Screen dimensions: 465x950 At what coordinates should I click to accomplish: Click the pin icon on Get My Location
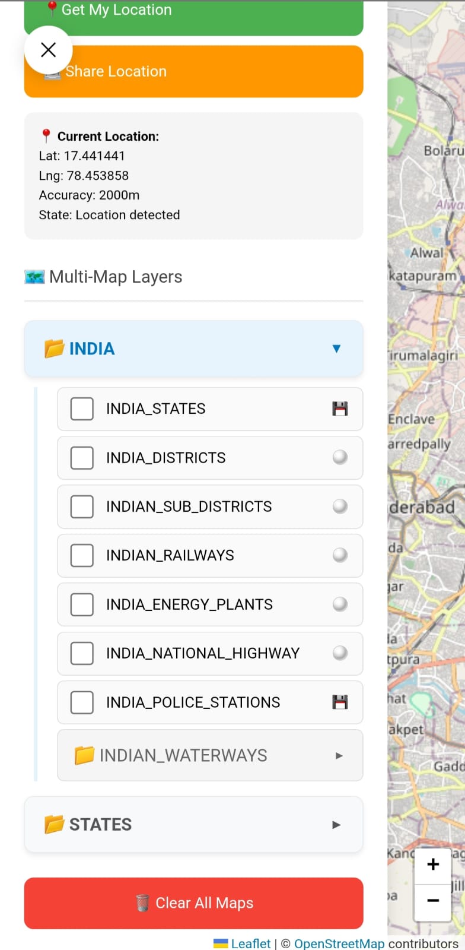[x=52, y=9]
